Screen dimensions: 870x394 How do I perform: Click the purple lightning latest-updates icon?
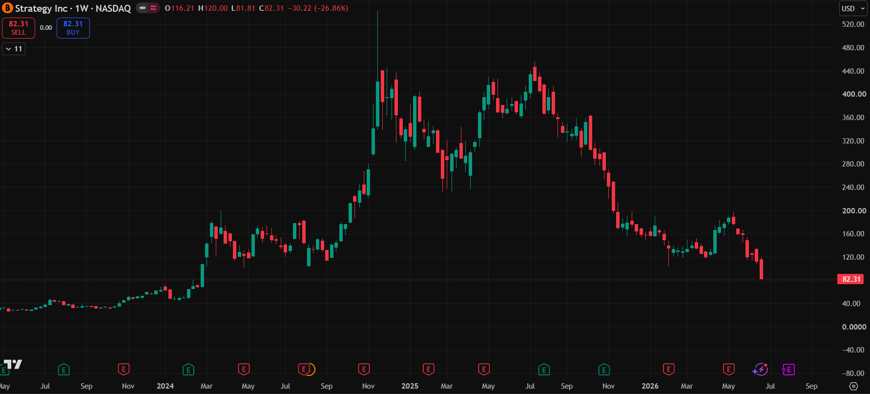tap(761, 370)
